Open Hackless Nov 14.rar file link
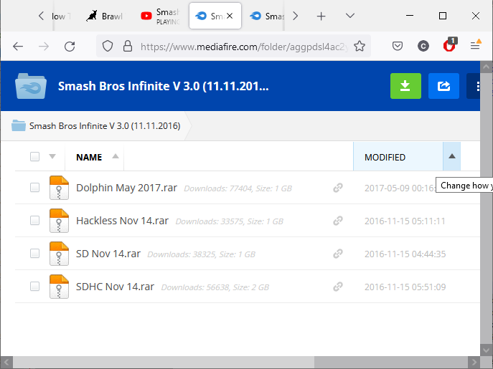Viewport: 493px width, 369px height. coord(122,221)
